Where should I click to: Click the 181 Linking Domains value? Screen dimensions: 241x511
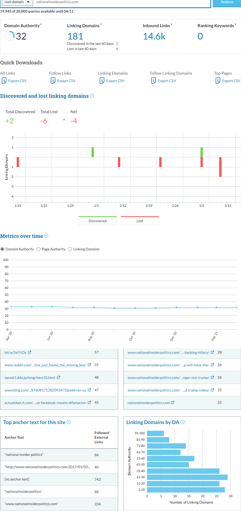(x=75, y=36)
